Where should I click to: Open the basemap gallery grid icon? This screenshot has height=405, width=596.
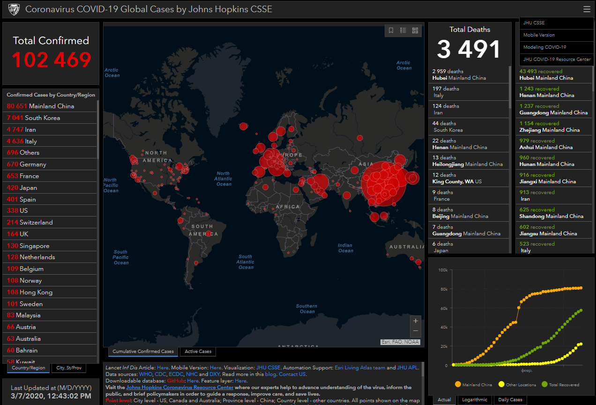point(415,30)
